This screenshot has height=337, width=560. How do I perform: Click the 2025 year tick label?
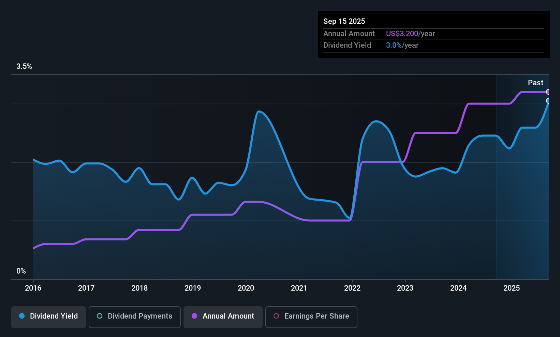512,288
